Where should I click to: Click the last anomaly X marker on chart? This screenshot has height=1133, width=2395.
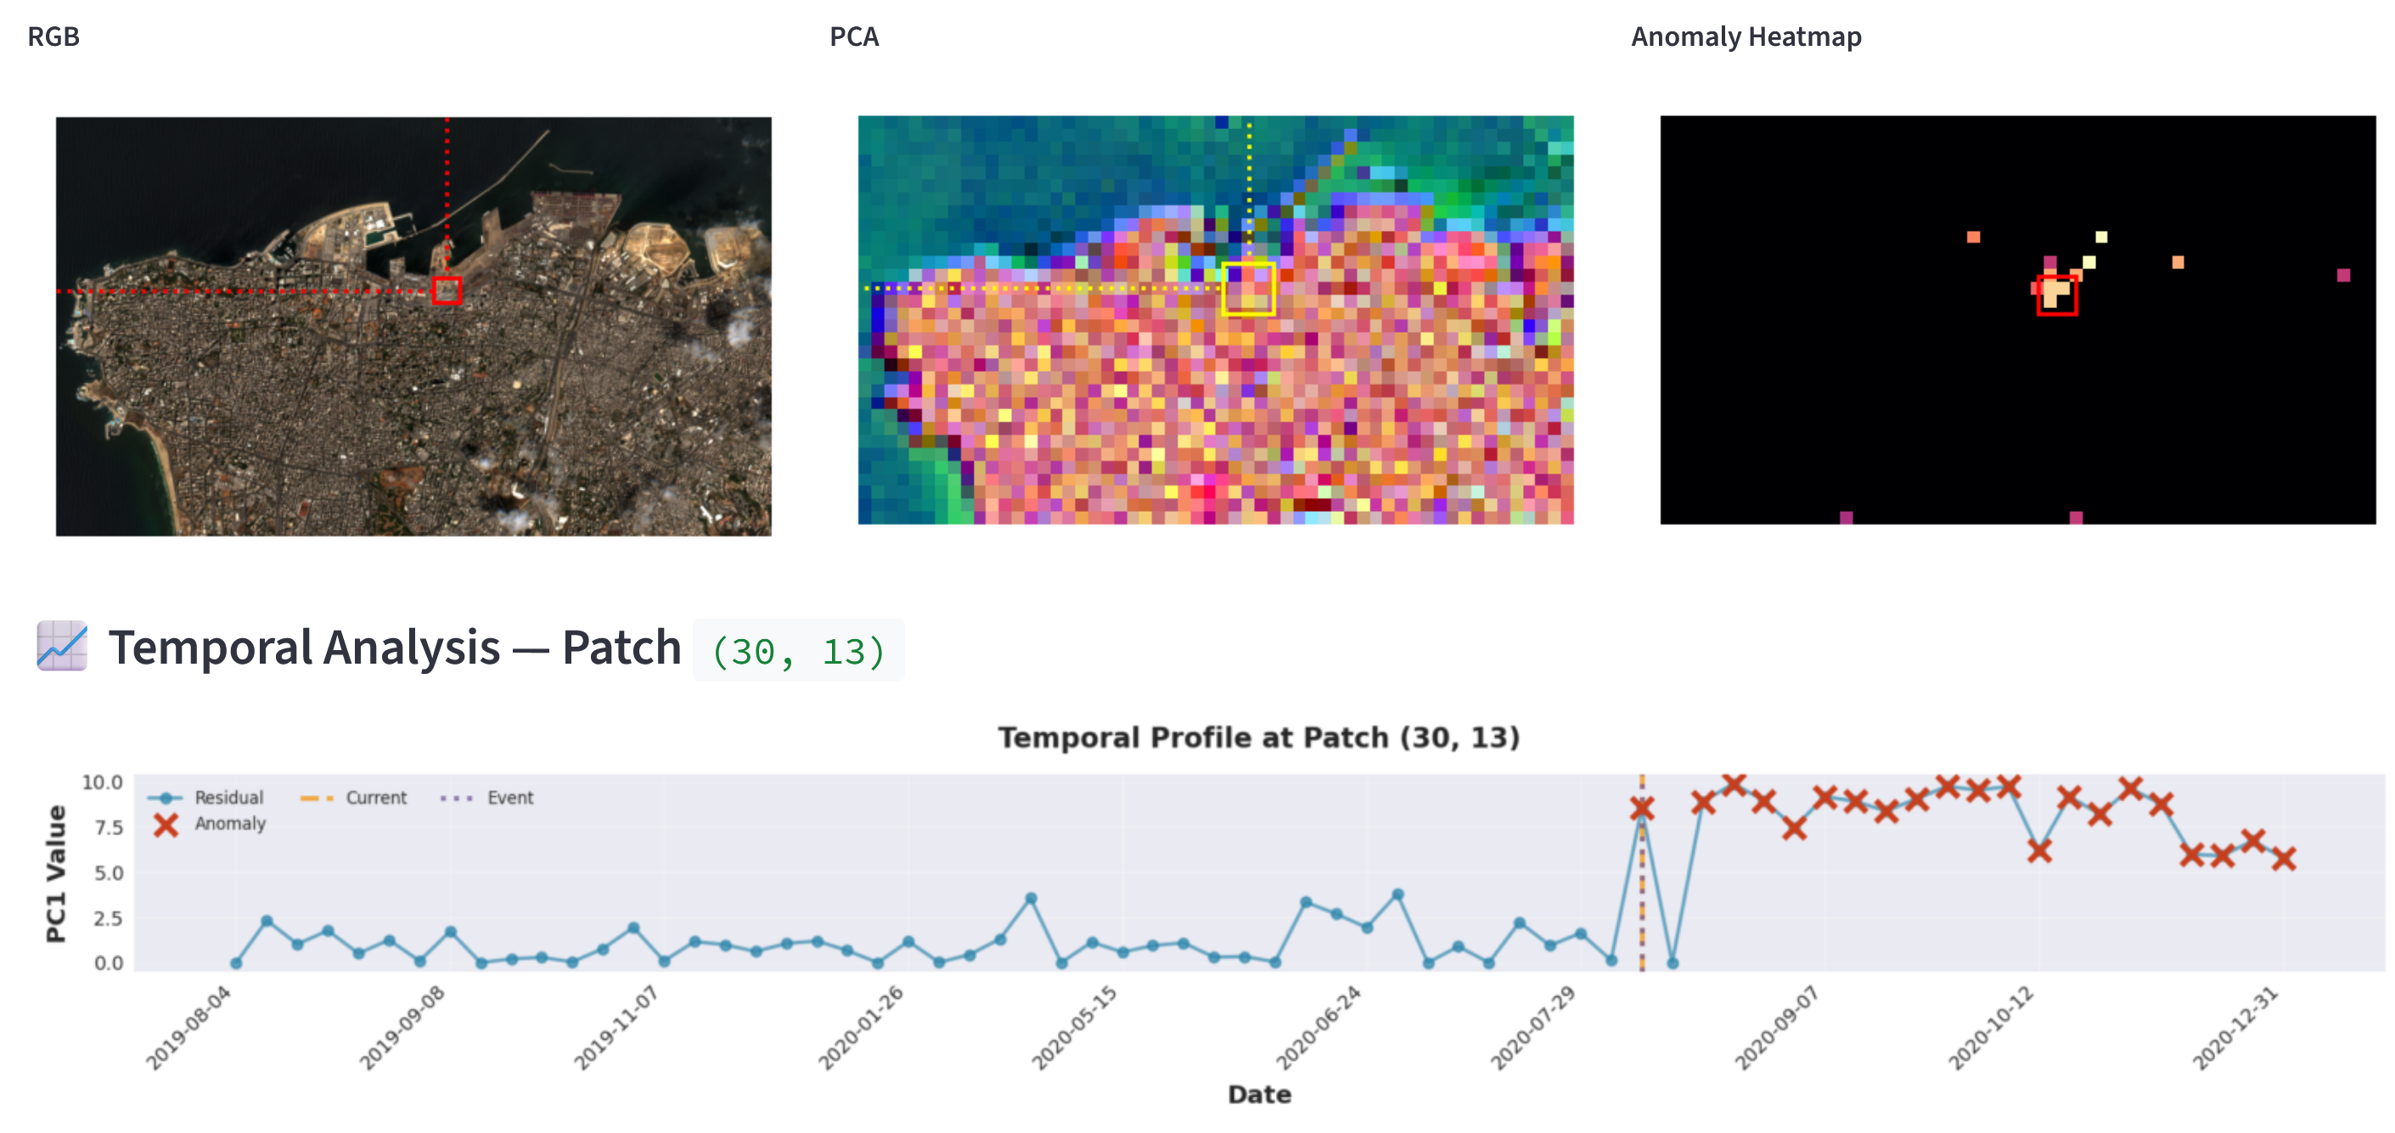(2284, 859)
